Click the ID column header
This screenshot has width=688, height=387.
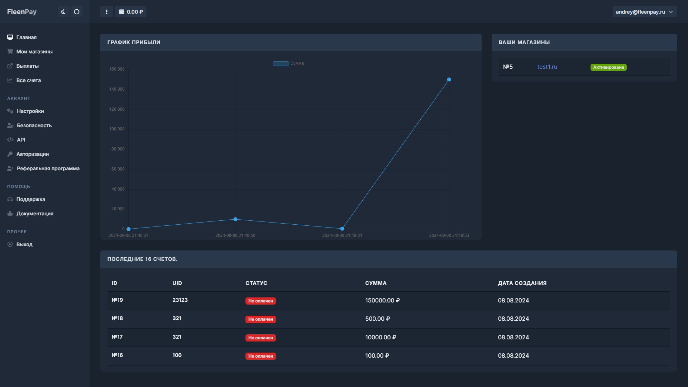114,283
